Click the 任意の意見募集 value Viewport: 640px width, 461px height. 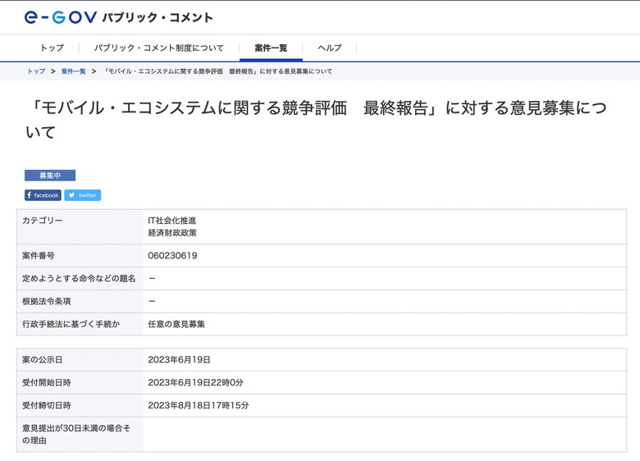[x=176, y=324]
